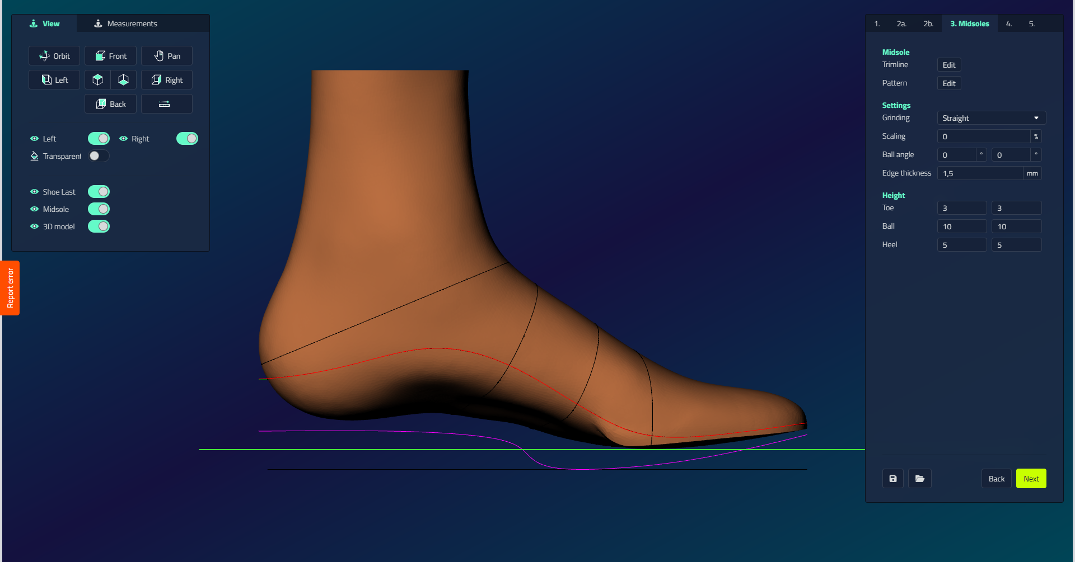This screenshot has width=1075, height=562.
Task: Toggle the 3D model switch
Action: tap(99, 226)
